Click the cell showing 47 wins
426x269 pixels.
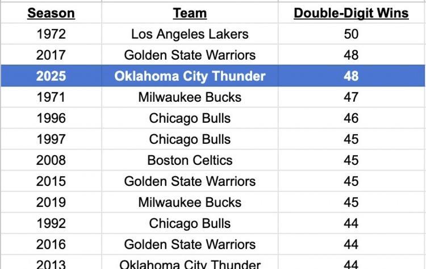(x=351, y=97)
